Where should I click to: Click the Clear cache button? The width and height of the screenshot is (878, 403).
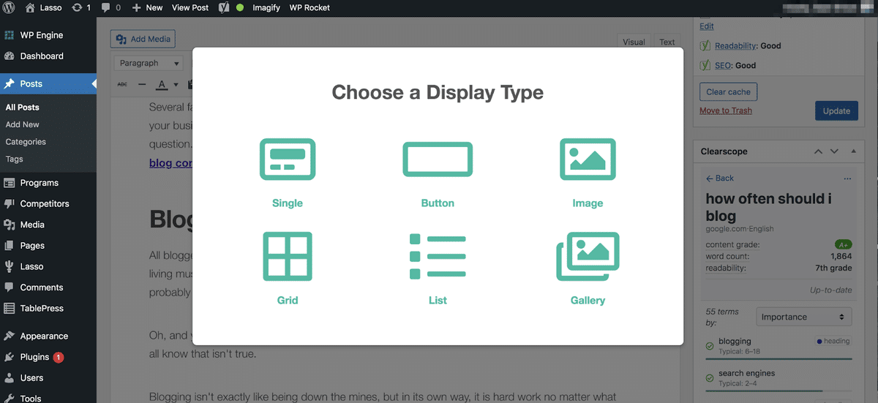(728, 92)
